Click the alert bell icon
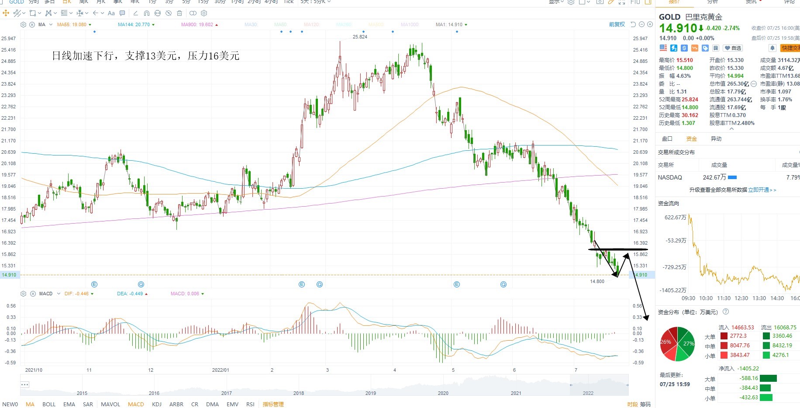The image size is (800, 408). coord(772,48)
